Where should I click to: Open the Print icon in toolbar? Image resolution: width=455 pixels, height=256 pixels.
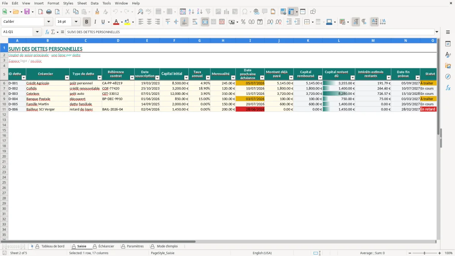(49, 12)
